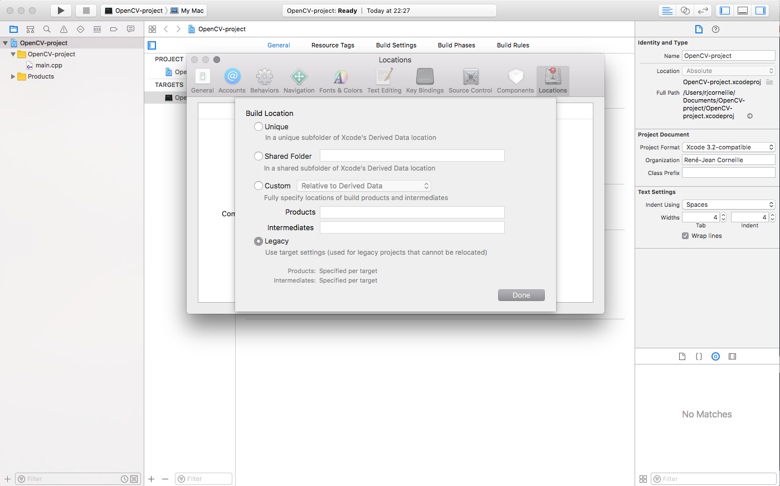The image size is (780, 486).
Task: Show the Quick Help inspector
Action: [715, 29]
